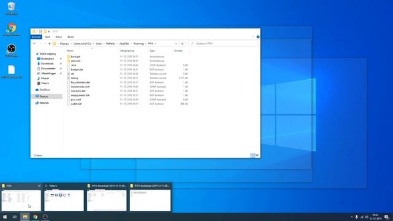The width and height of the screenshot is (393, 221).
Task: Expand the ribbon with the chevron
Action: click(254, 37)
